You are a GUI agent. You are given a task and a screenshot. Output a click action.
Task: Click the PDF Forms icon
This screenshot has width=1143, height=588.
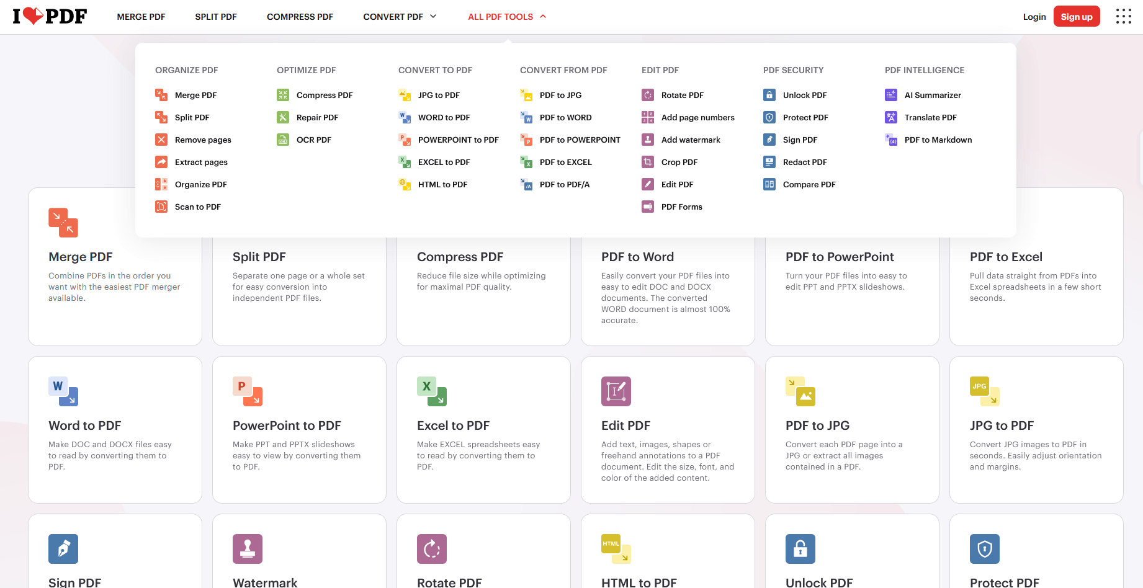tap(648, 207)
